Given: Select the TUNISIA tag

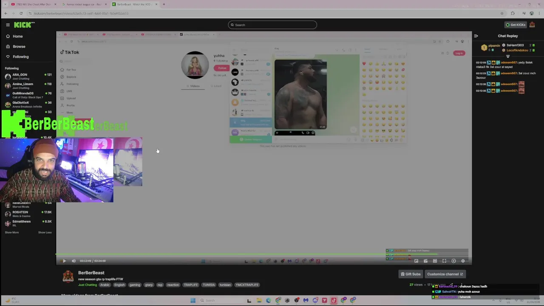Looking at the screenshot, I should pyautogui.click(x=209, y=285).
